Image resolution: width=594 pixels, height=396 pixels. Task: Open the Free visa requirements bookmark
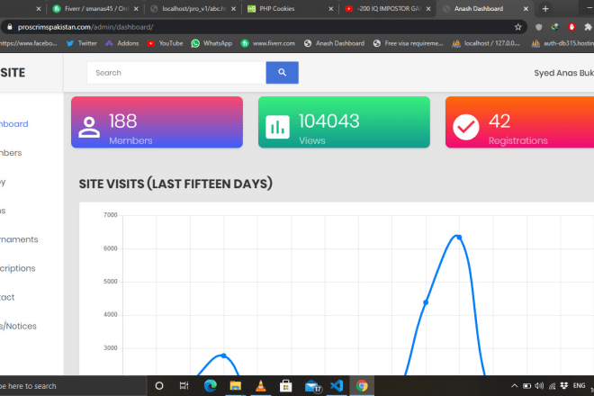pyautogui.click(x=408, y=43)
